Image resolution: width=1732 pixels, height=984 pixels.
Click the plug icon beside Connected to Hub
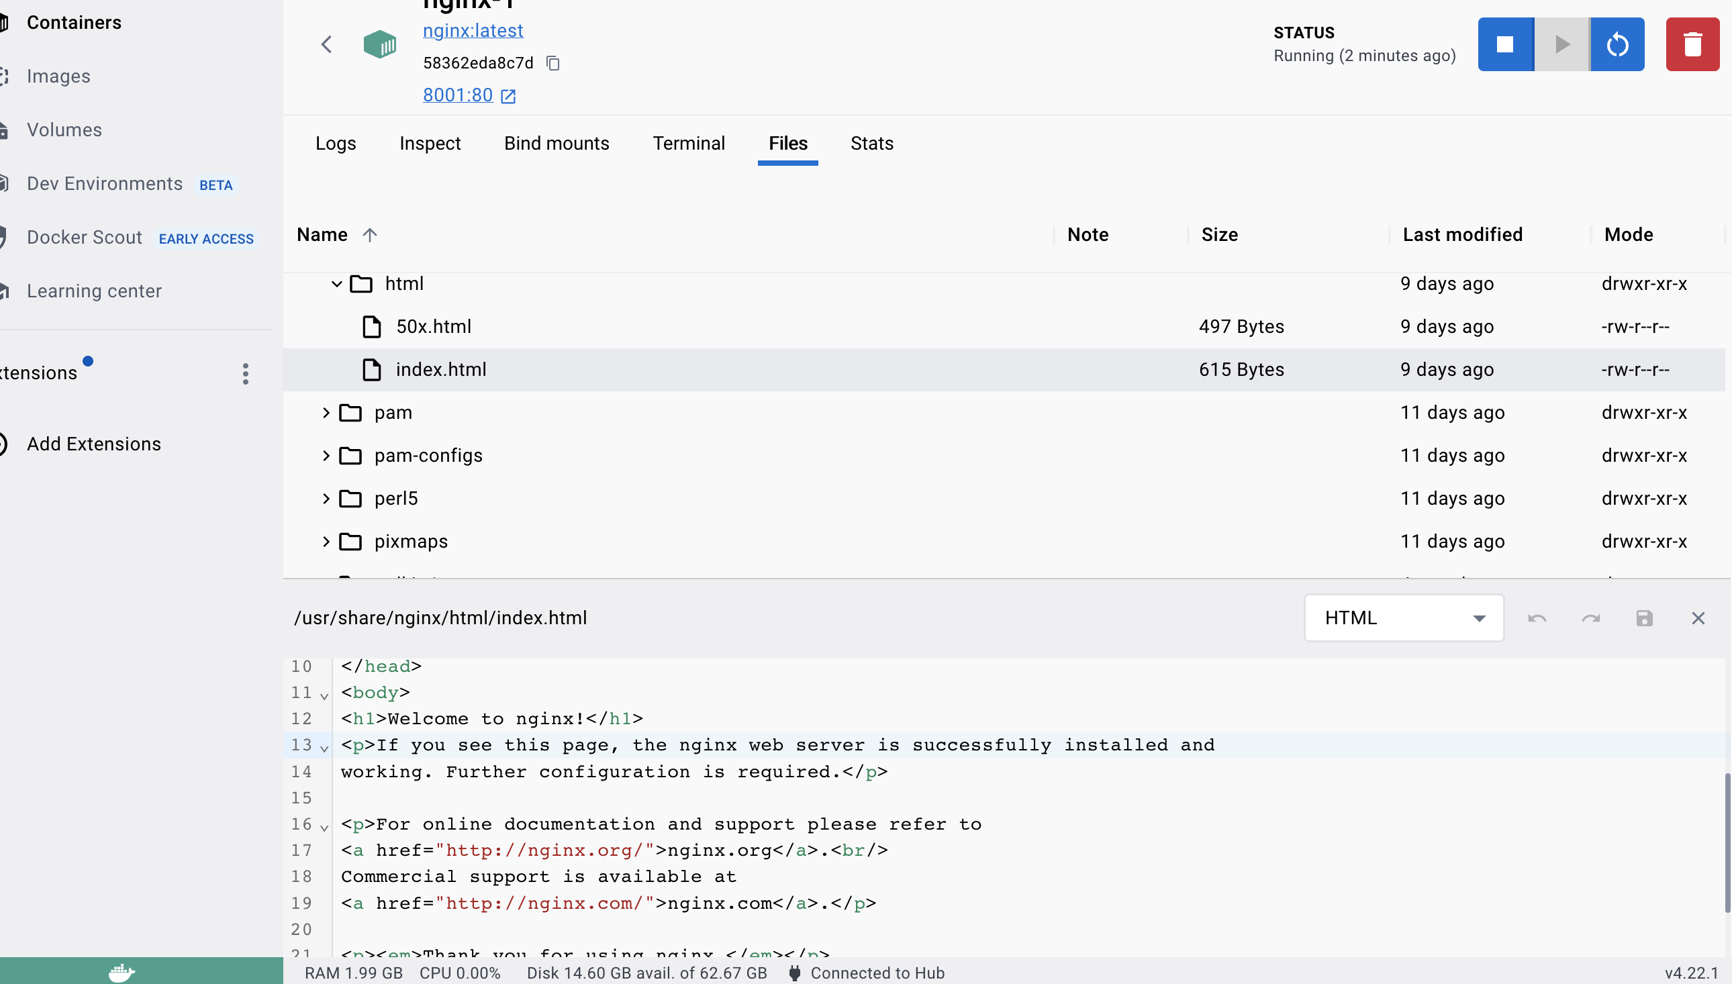point(795,973)
